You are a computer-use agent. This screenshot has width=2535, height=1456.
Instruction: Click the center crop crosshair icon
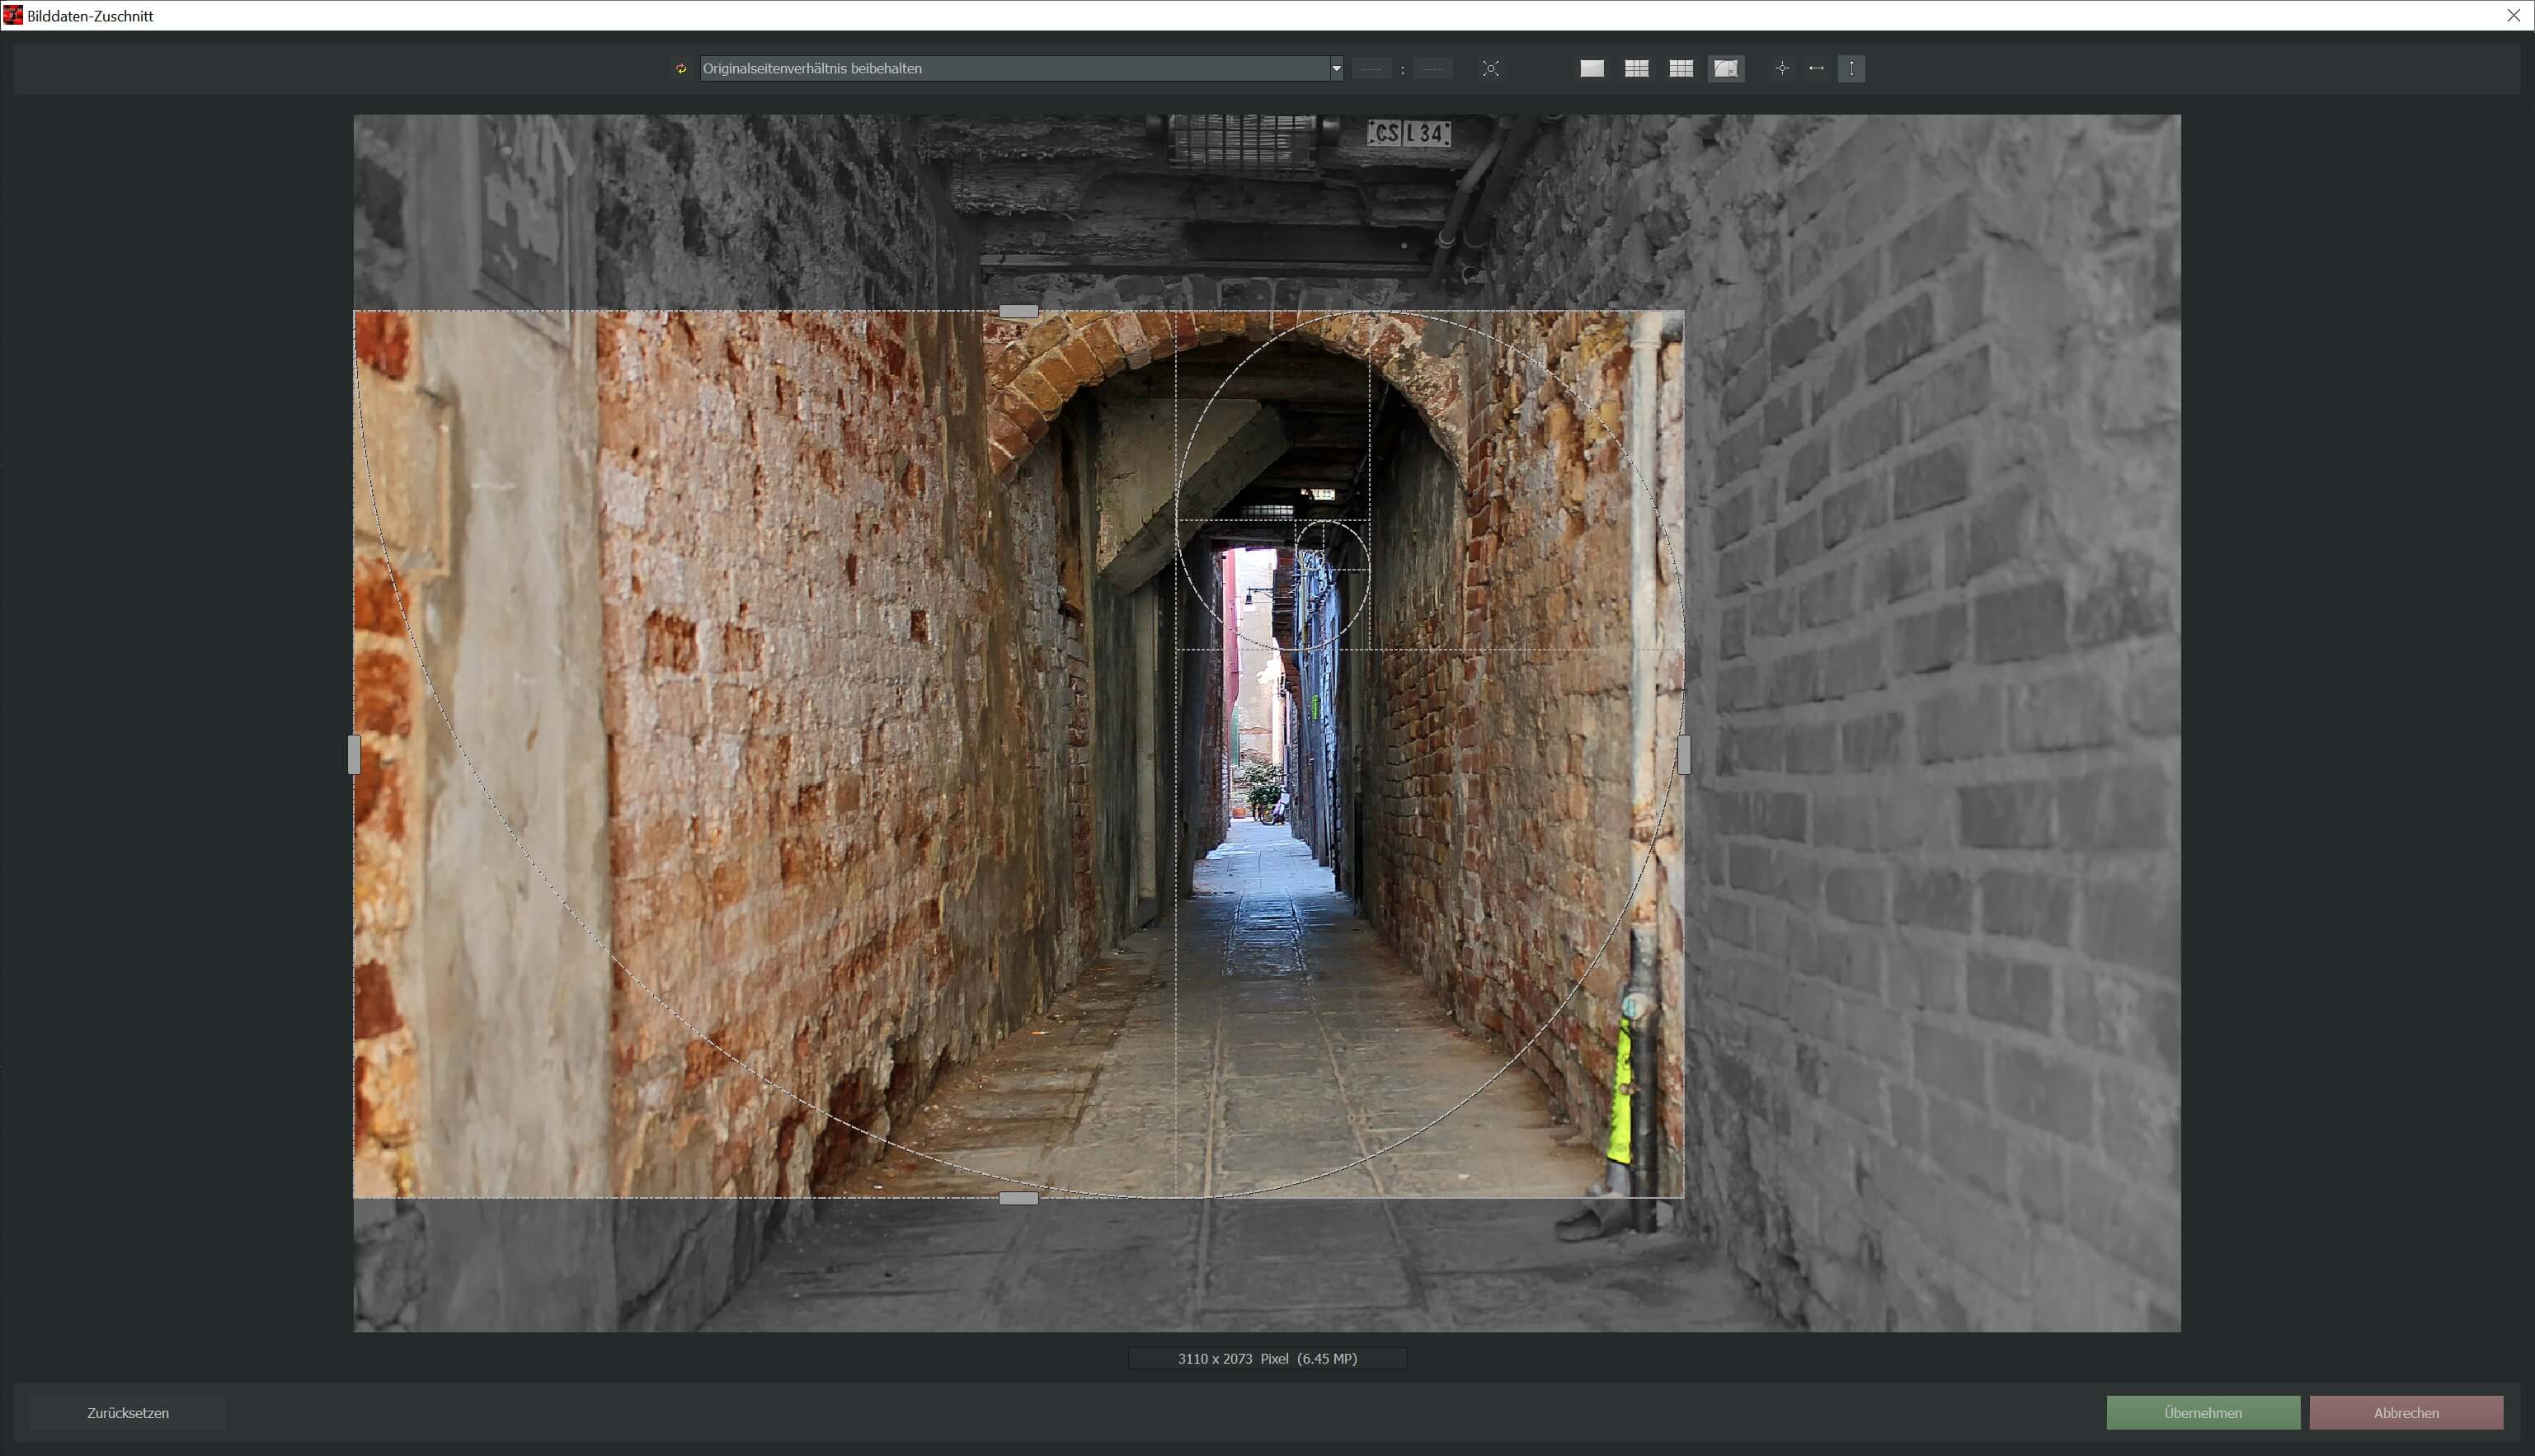(x=1781, y=69)
